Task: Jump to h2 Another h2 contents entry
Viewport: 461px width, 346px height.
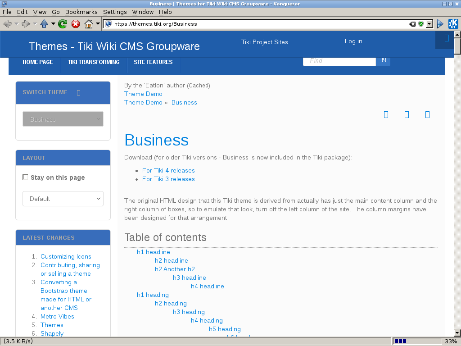Action: point(175,269)
